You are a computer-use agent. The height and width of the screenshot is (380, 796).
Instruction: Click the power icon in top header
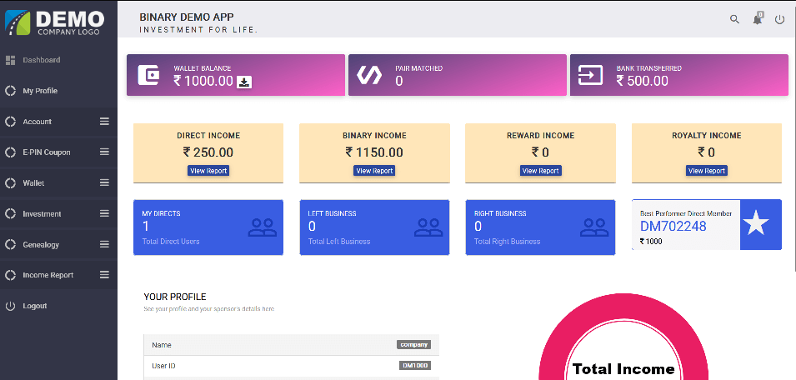coord(780,19)
